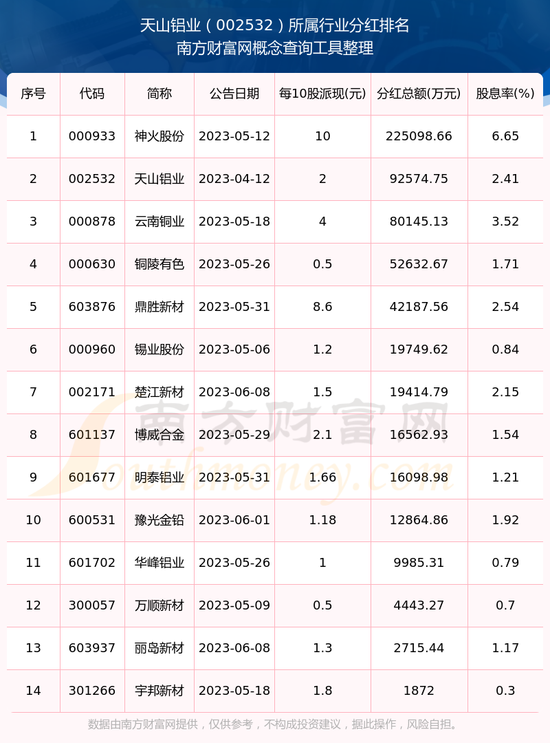550x743 pixels.
Task: Select company name 博威合金
Action: (x=159, y=435)
